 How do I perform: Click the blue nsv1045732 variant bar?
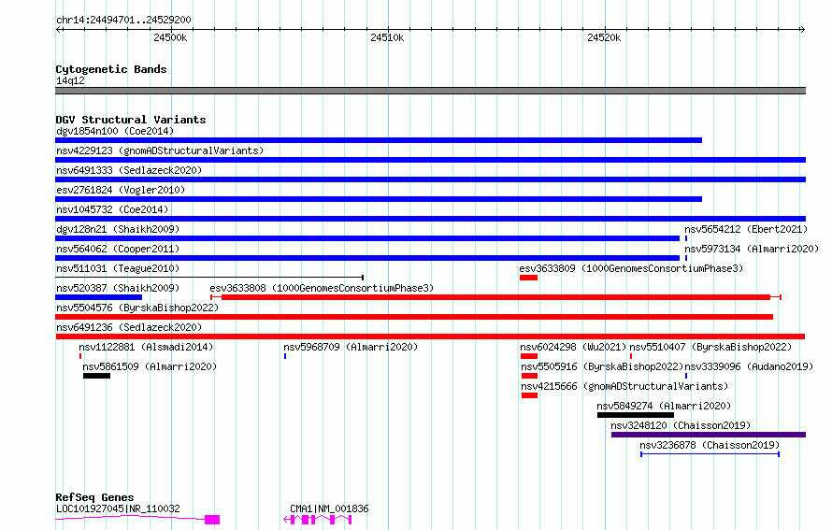coord(430,219)
